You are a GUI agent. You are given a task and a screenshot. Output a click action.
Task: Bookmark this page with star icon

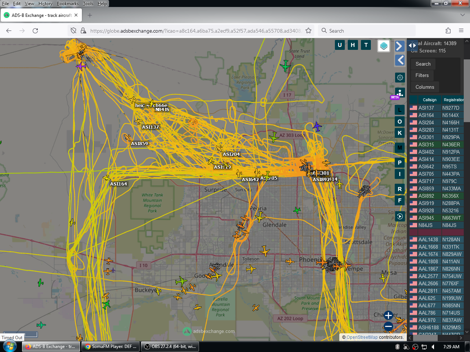308,31
